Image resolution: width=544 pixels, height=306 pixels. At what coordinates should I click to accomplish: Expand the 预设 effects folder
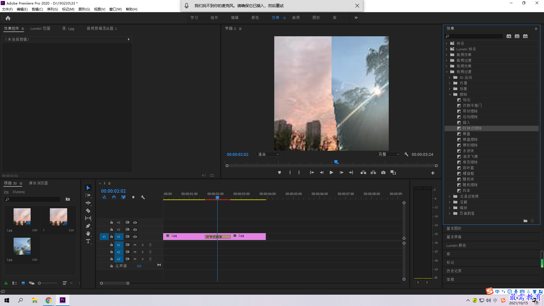click(x=447, y=43)
